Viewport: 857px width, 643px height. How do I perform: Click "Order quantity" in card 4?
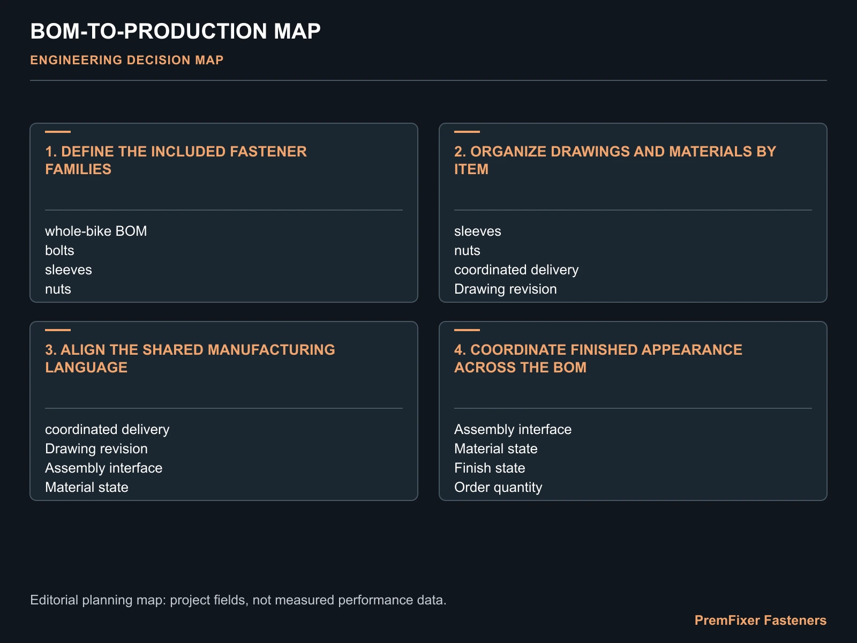pos(498,487)
